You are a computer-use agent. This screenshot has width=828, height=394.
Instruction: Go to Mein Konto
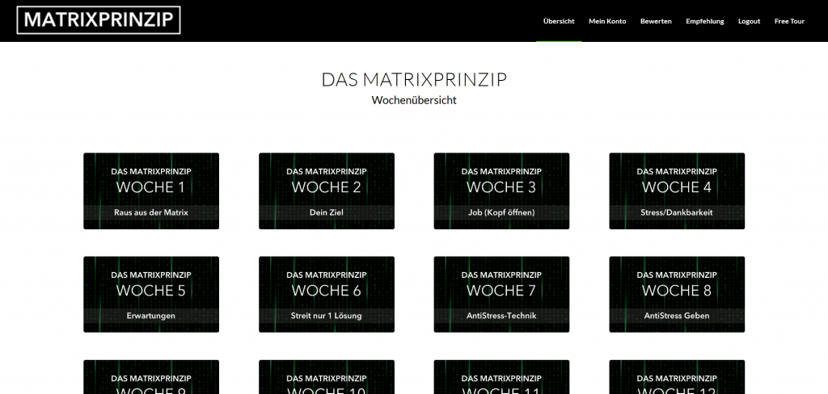[x=607, y=21]
